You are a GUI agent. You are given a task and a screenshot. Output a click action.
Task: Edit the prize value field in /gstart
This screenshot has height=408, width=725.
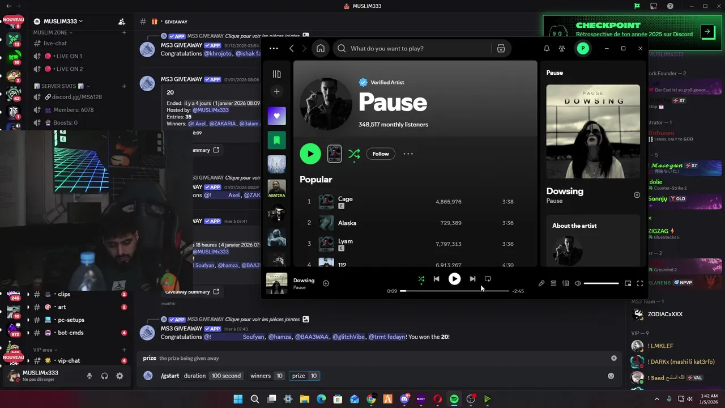tap(313, 376)
